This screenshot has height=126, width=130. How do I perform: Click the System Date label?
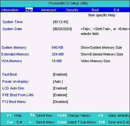coord(12,29)
